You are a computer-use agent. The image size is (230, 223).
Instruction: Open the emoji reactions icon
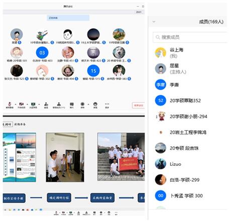tap(95, 105)
